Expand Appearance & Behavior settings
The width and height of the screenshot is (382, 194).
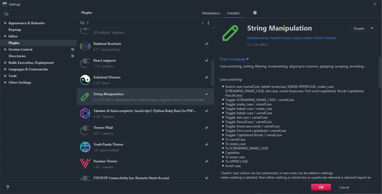(x=5, y=23)
